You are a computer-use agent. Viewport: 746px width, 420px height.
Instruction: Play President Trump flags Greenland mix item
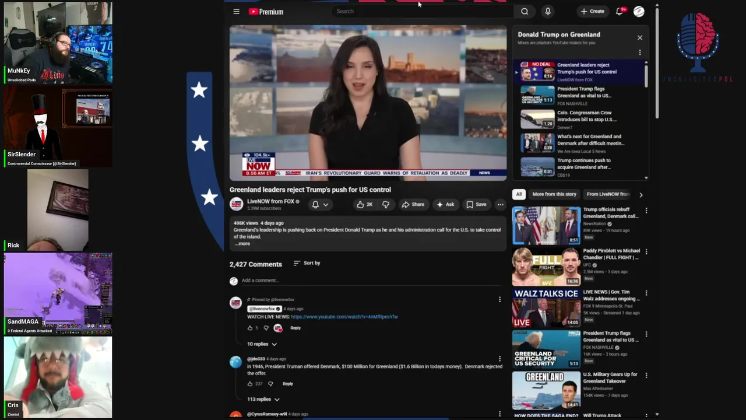coord(580,95)
